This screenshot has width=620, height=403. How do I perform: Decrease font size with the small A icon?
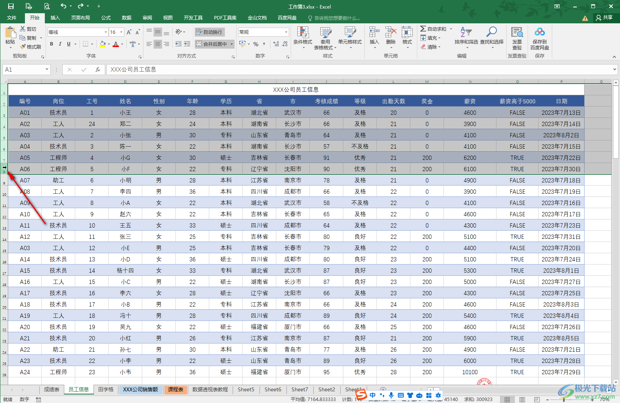(x=138, y=32)
